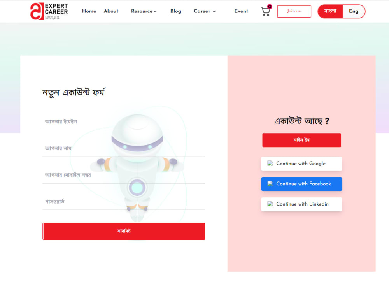
Task: Click the Expert Career logo
Action: coord(49,11)
